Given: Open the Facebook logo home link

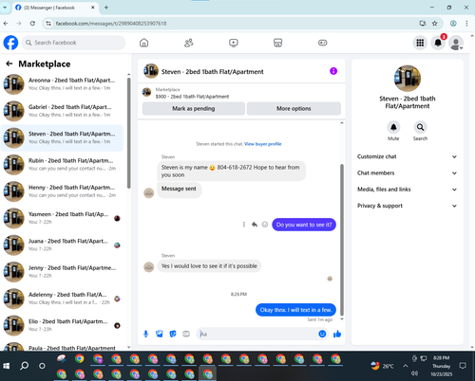Looking at the screenshot, I should [10, 43].
